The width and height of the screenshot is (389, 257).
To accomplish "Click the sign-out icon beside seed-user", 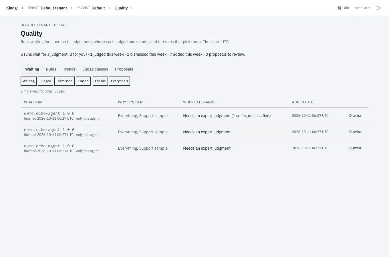I will [x=379, y=8].
